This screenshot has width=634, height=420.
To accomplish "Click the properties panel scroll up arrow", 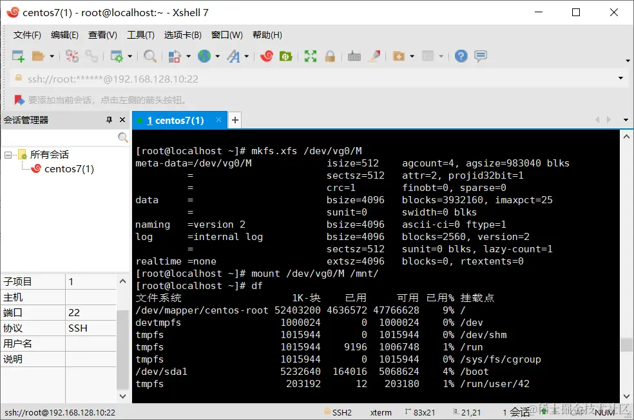I will point(122,281).
